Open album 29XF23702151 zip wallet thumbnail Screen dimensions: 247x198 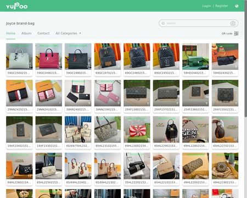166,93
